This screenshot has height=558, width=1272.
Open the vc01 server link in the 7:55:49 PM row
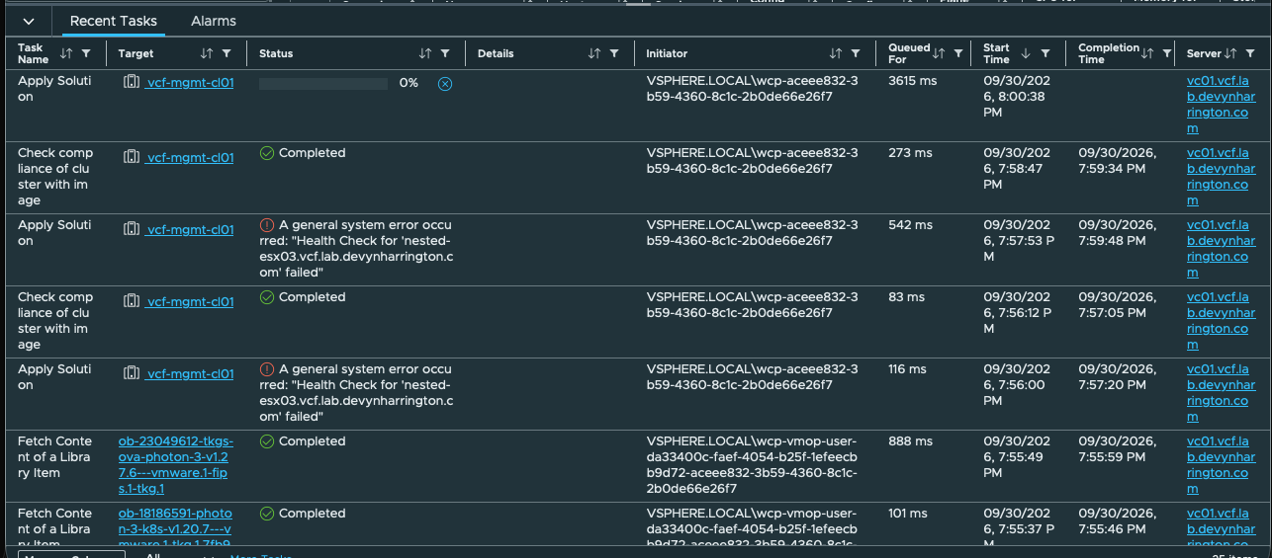[1222, 465]
